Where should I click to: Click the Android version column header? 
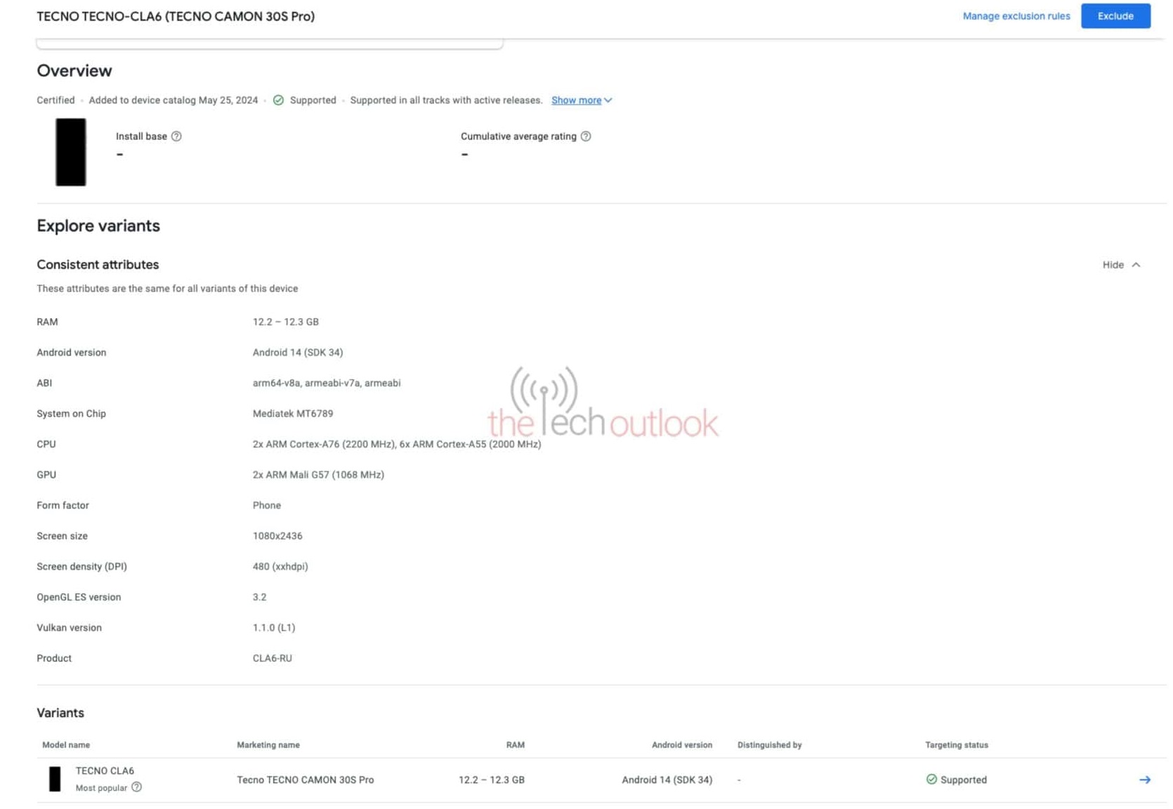click(681, 745)
